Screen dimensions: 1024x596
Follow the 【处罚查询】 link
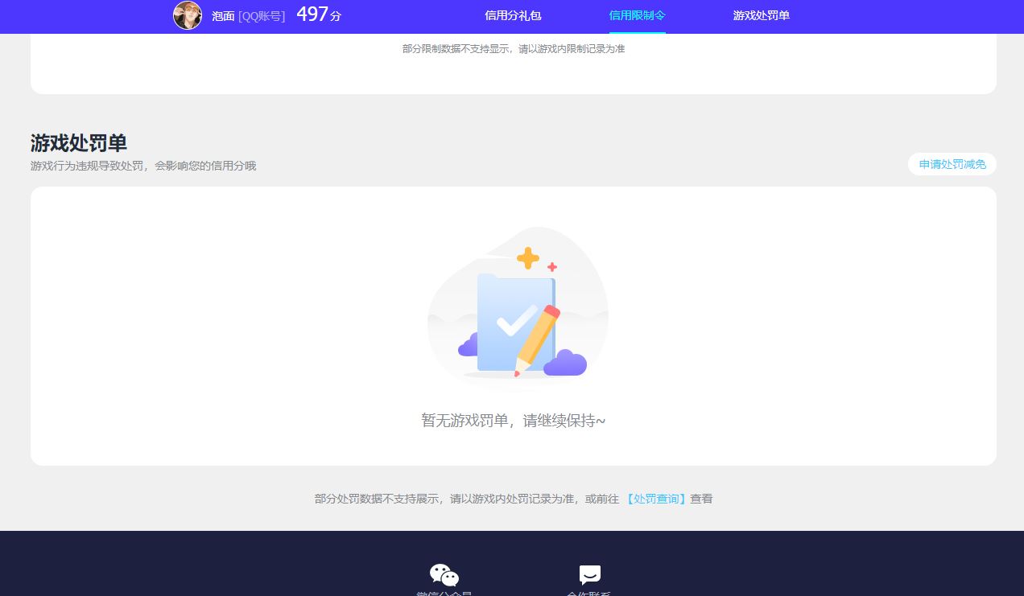click(656, 499)
